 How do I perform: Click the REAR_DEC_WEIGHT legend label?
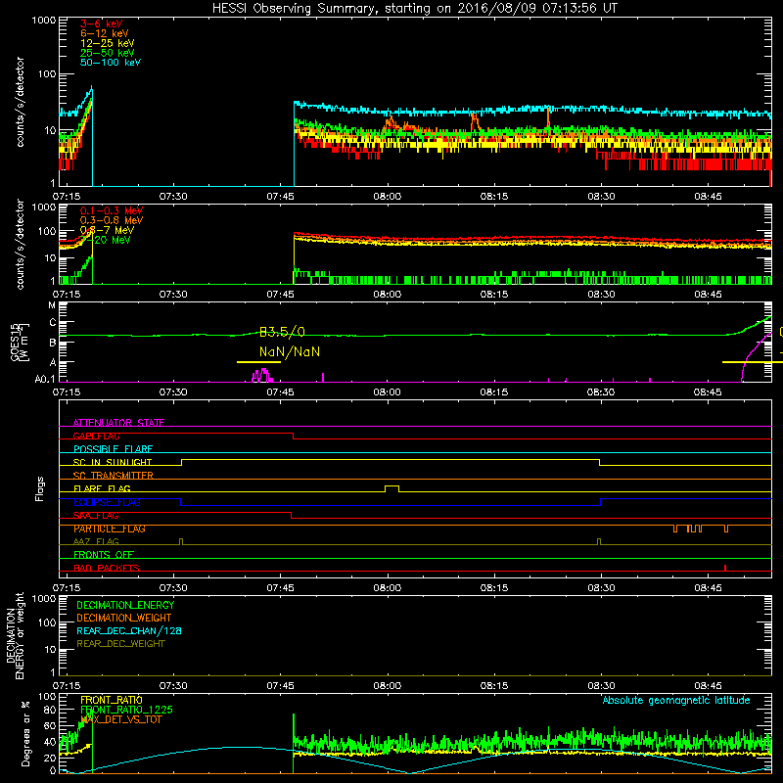coord(120,644)
